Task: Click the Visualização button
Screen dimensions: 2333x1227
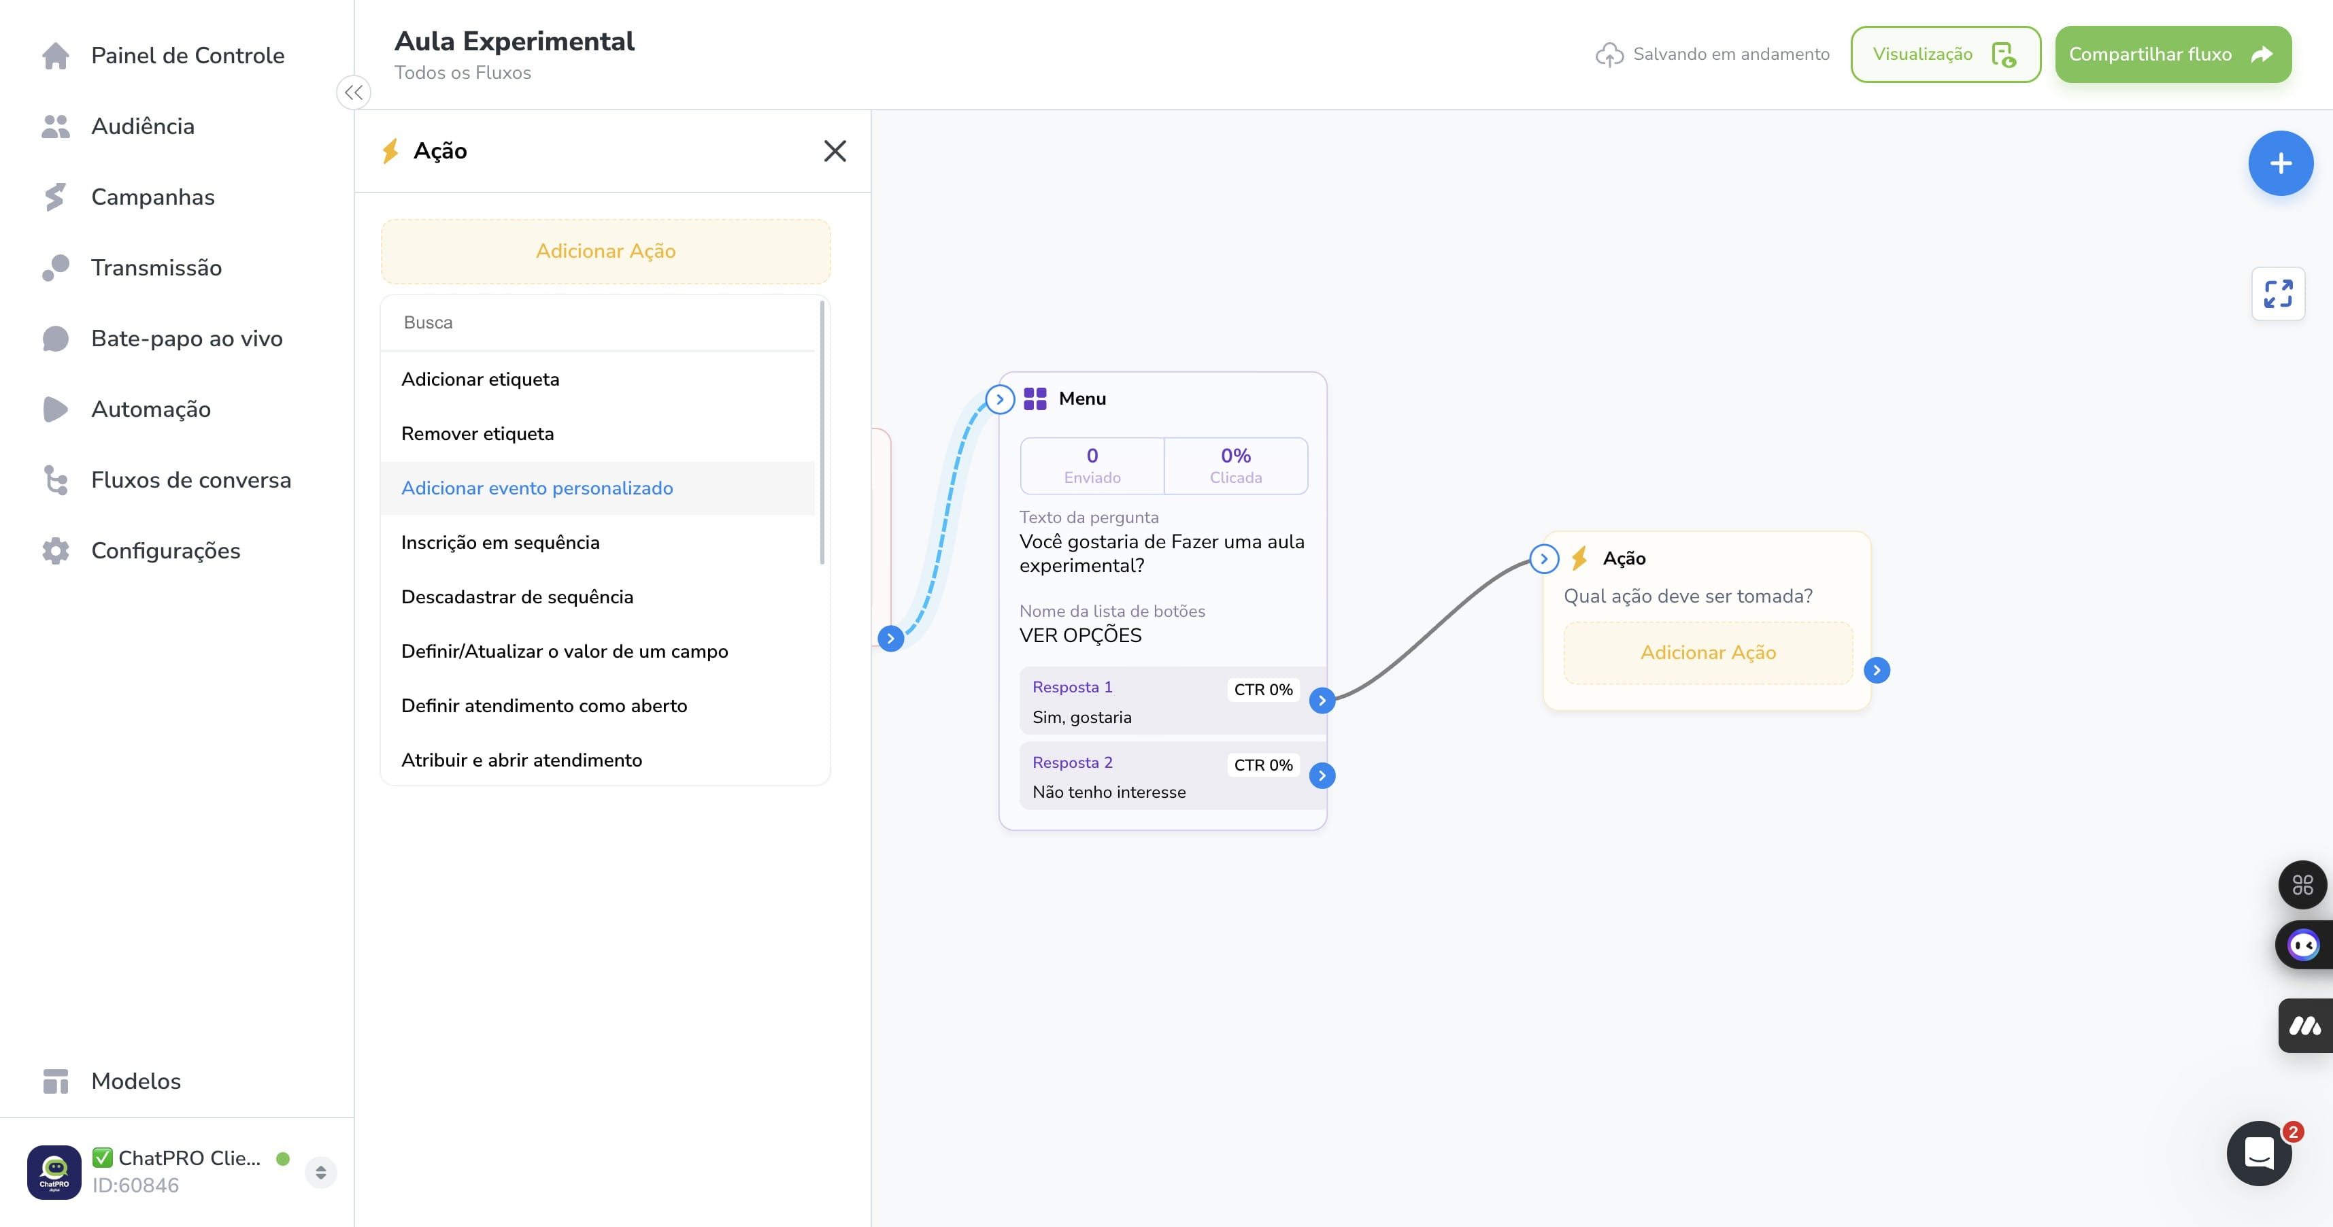Action: (1945, 54)
